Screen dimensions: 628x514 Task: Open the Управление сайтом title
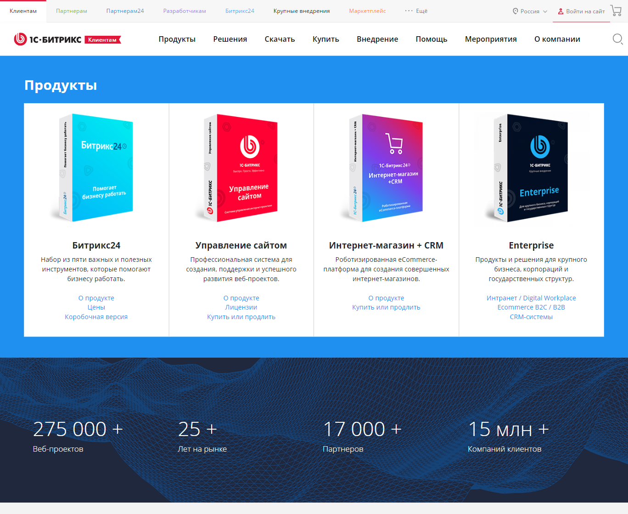point(241,245)
